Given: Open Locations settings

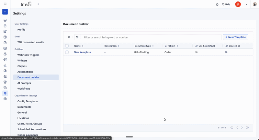Looking at the screenshot, I should click(x=23, y=118).
